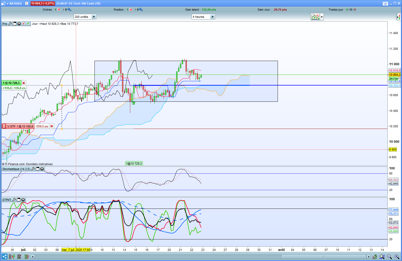Cancel all orders with red X
Image resolution: width=402 pixels, height=261 pixels.
[x=59, y=10]
